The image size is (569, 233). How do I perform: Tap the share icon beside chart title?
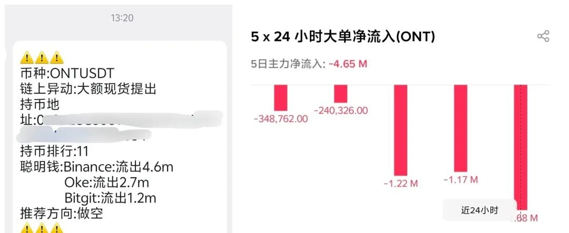tap(543, 36)
